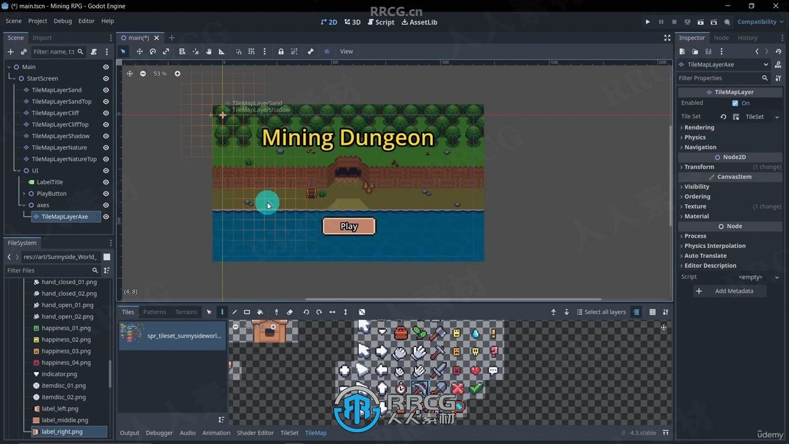Viewport: 789px width, 444px height.
Task: Select the Rotate mode tool
Action: point(153,51)
